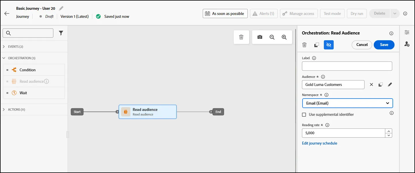Enable Use supplemental identifier checkbox
This screenshot has width=415, height=173.
coord(304,114)
